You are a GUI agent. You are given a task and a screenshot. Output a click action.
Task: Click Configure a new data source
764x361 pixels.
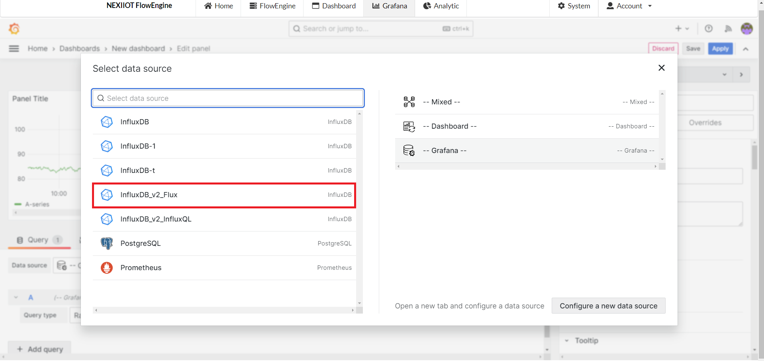coord(608,306)
